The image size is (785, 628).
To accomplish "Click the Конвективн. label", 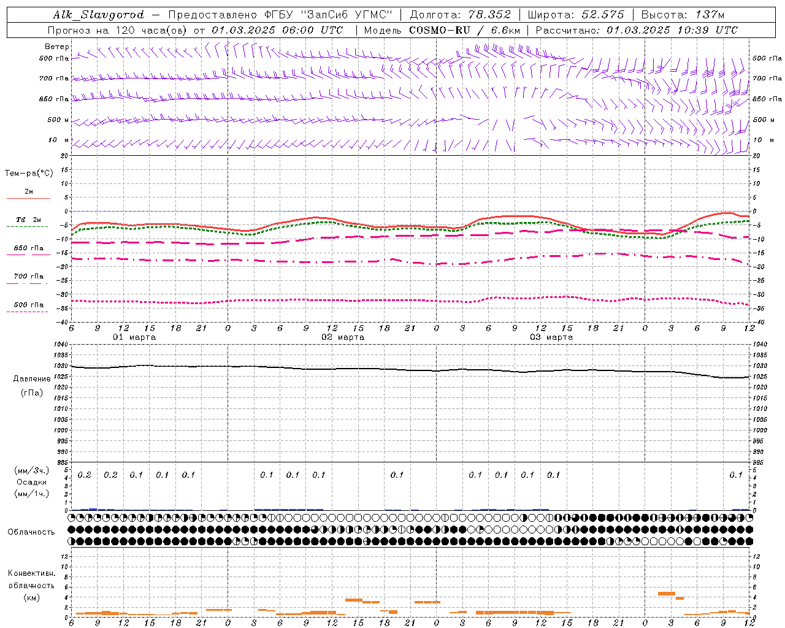I will (x=32, y=573).
